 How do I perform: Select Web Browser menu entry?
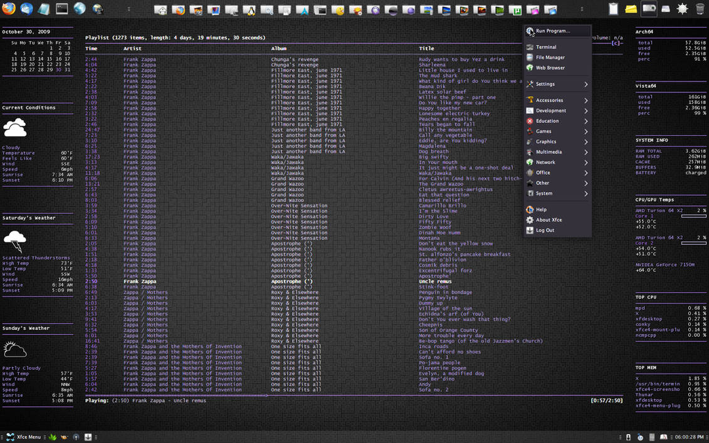click(x=550, y=68)
